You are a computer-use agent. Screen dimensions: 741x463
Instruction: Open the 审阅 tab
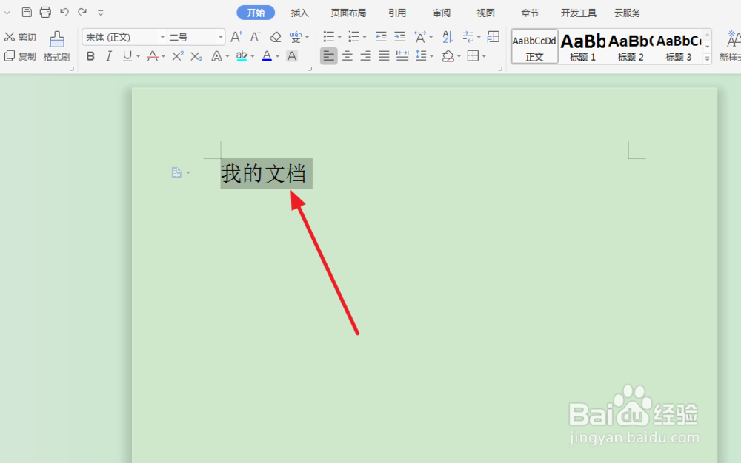click(442, 13)
